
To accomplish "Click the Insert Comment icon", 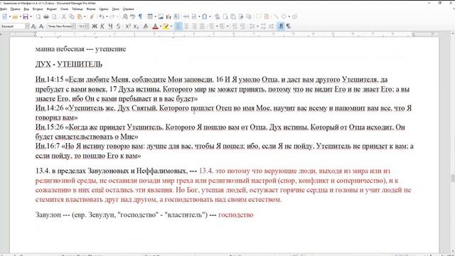I will 258,16.
